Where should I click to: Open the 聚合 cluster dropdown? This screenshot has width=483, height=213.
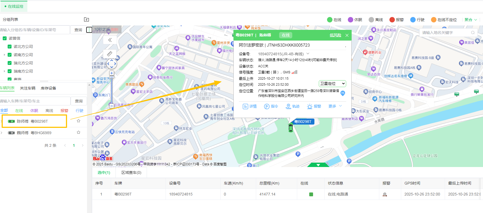coord(471,20)
